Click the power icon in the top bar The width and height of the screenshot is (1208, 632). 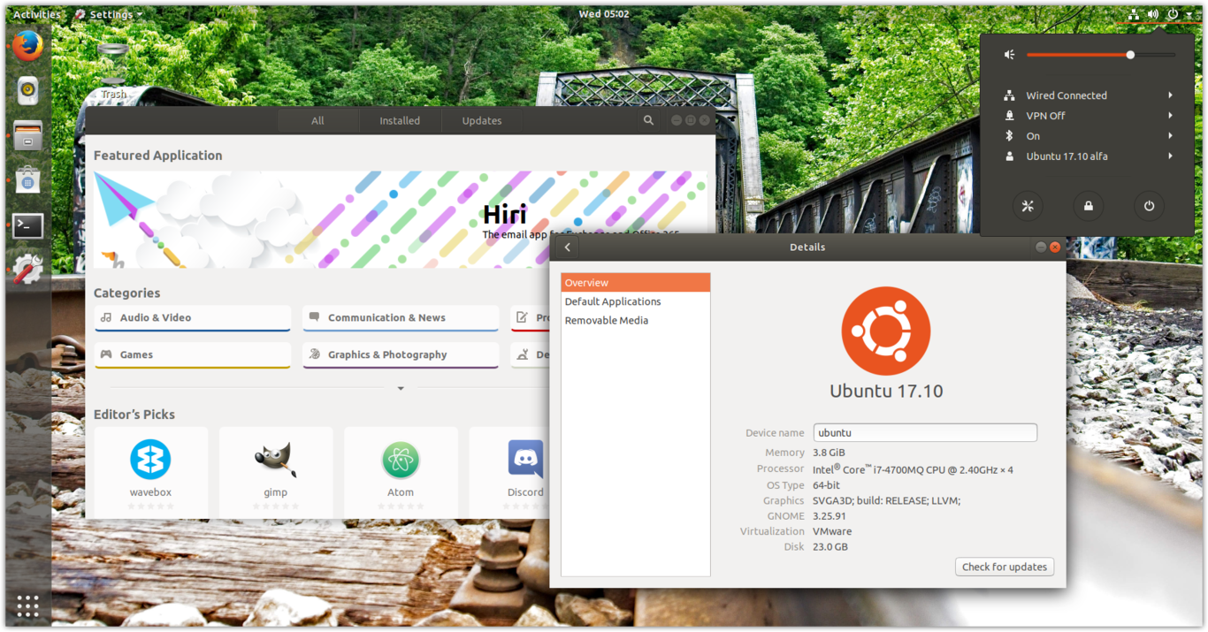1173,14
